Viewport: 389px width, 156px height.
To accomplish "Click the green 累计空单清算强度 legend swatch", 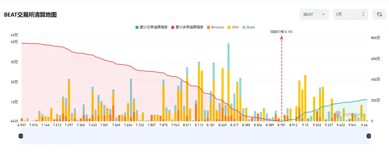I will tap(137, 27).
